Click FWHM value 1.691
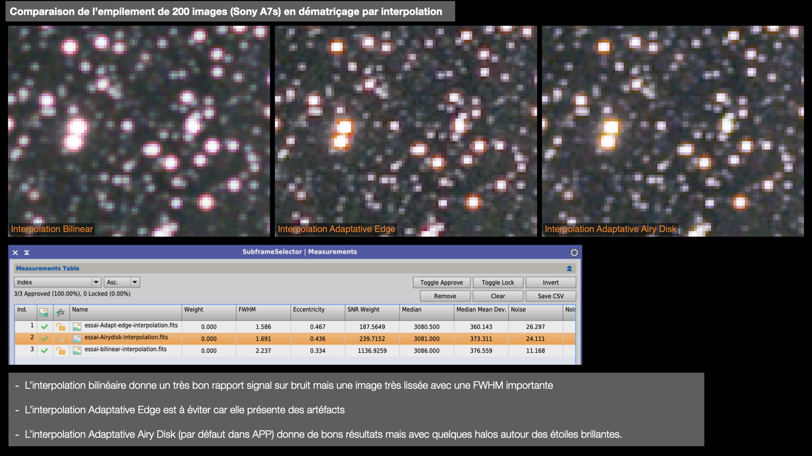Image resolution: width=812 pixels, height=456 pixels. [263, 339]
